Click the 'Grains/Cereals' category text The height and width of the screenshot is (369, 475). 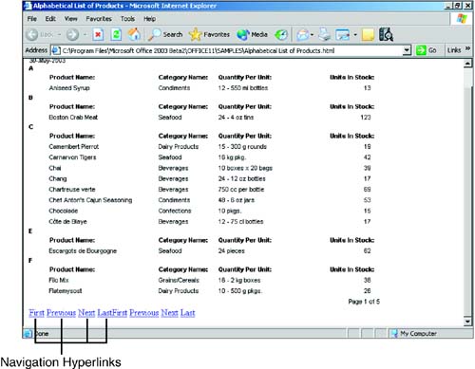click(179, 280)
